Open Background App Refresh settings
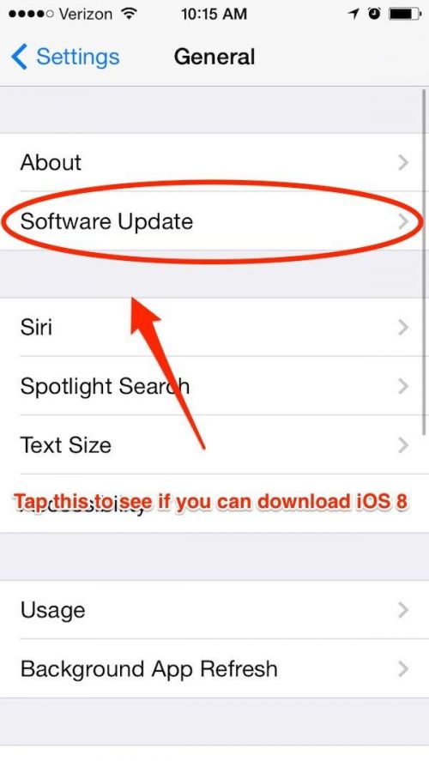This screenshot has height=761, width=429. (x=214, y=668)
